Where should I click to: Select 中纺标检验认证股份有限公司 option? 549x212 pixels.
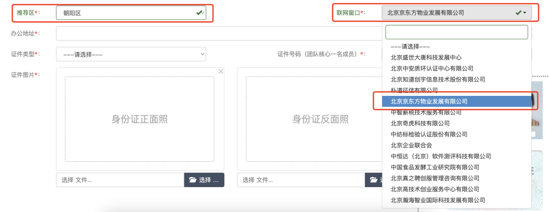tap(456, 134)
